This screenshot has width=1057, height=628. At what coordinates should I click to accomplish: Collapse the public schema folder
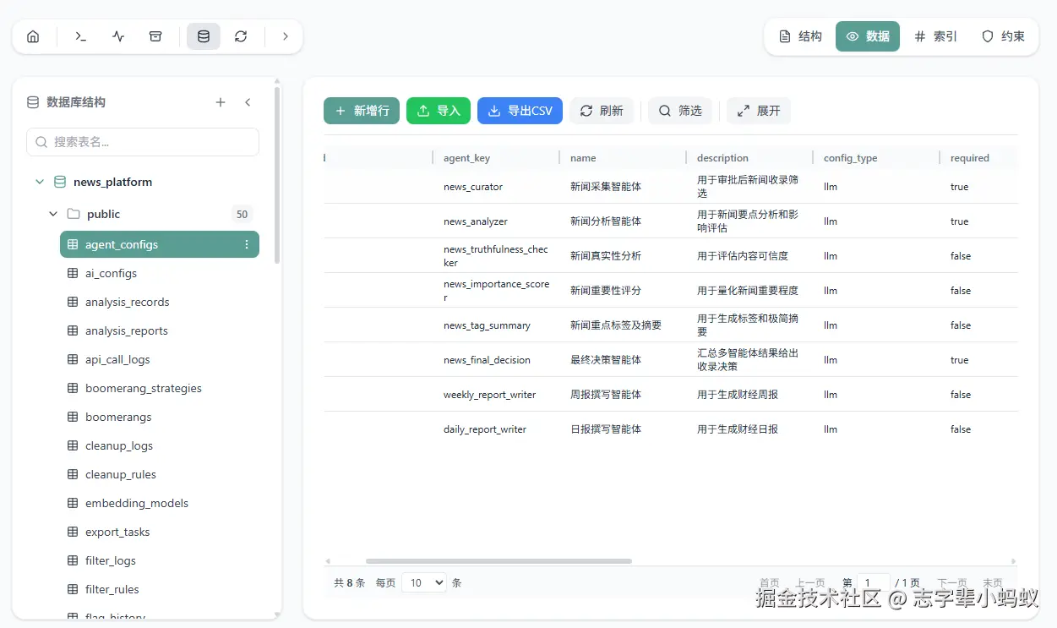point(53,214)
